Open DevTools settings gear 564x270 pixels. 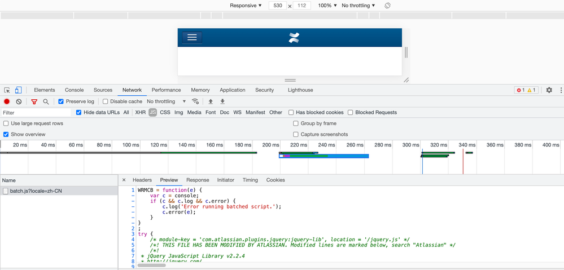(x=549, y=90)
